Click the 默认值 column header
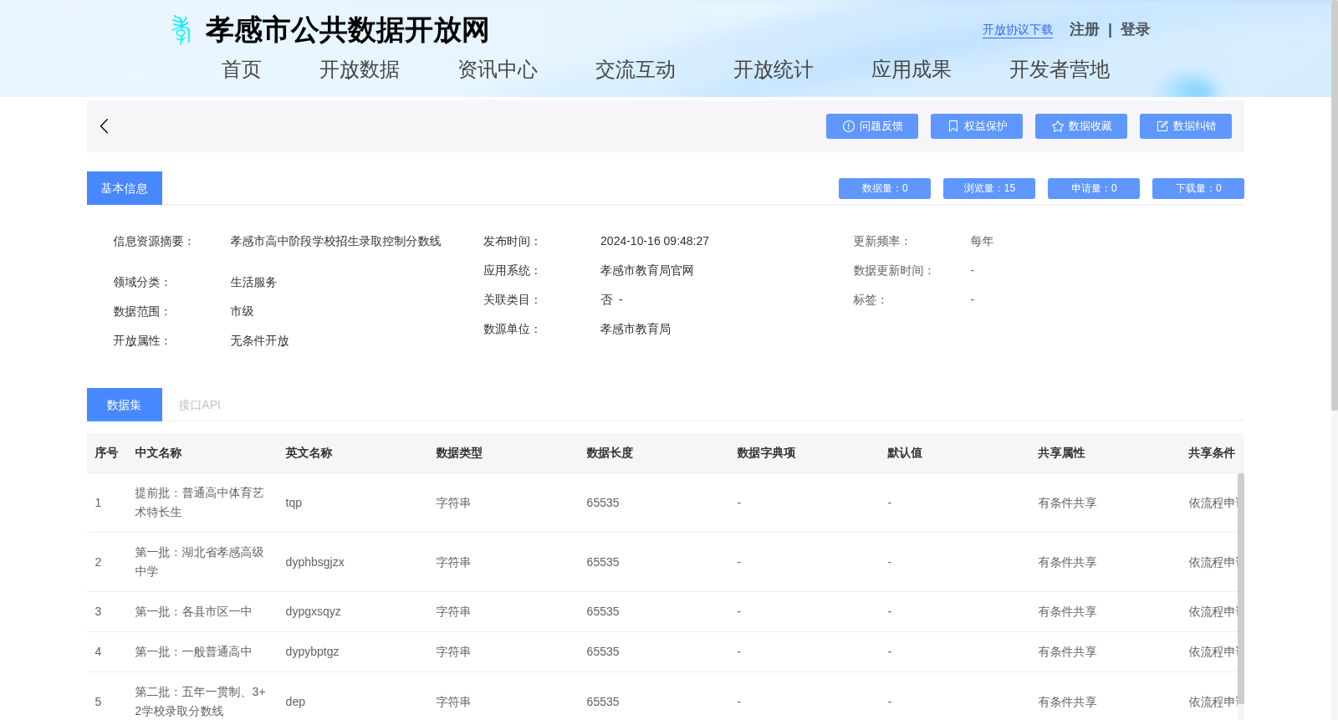Screen dimensions: 1338x720 point(905,452)
